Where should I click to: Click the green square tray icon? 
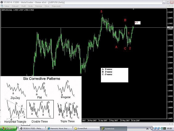[161, 128]
